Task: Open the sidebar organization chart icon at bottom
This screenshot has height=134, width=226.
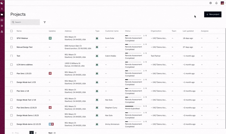Action: click(x=2, y=31)
